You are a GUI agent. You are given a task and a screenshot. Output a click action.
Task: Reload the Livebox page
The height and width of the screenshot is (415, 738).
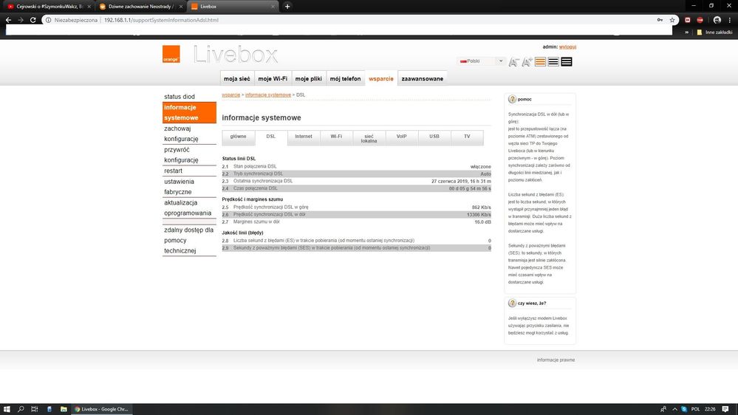click(33, 20)
